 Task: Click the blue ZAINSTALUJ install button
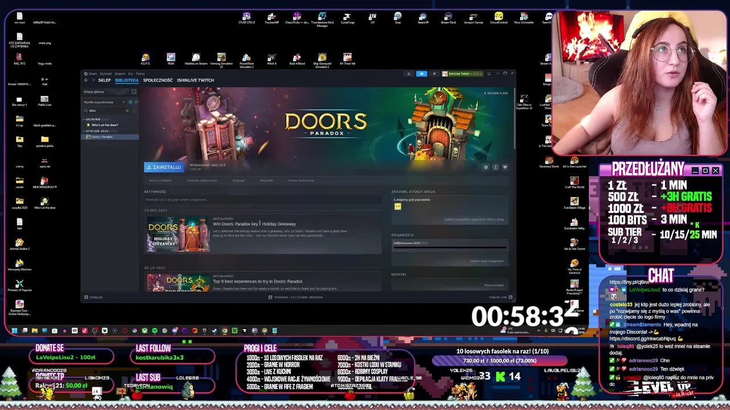[163, 167]
